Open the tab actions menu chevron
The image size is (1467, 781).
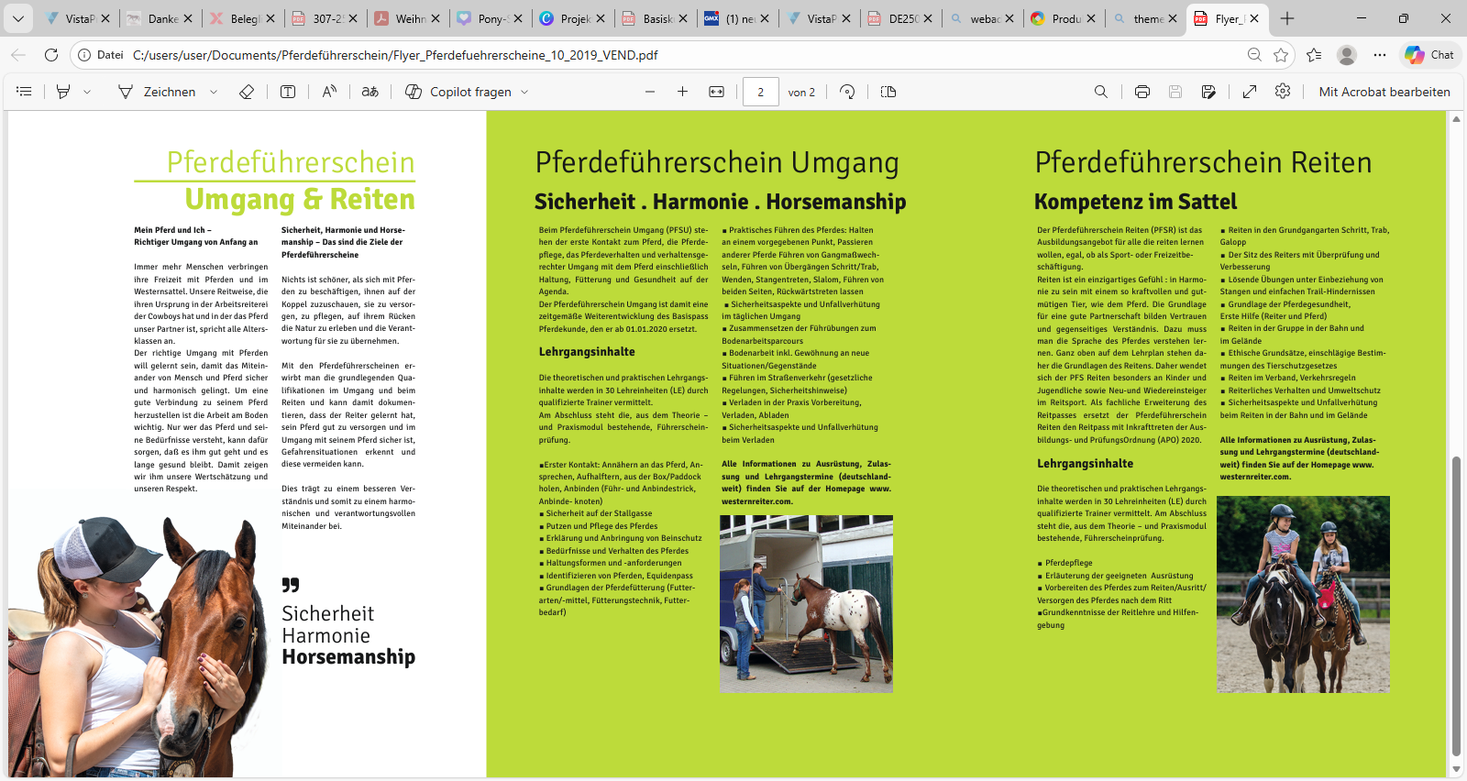click(x=18, y=18)
